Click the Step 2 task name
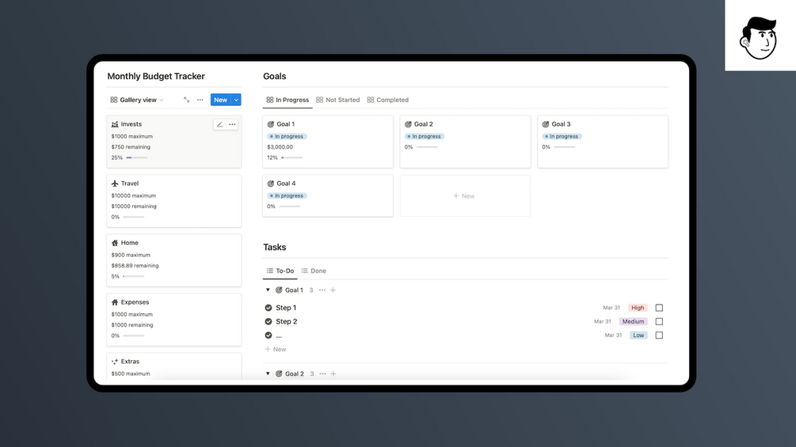Viewport: 796px width, 447px height. coord(286,321)
